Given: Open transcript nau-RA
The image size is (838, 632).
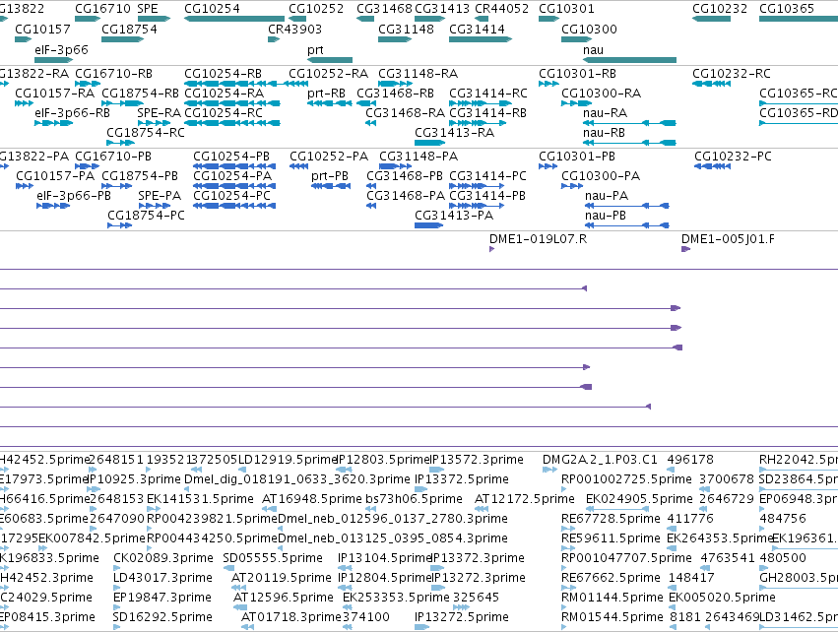Looking at the screenshot, I should pyautogui.click(x=605, y=113).
